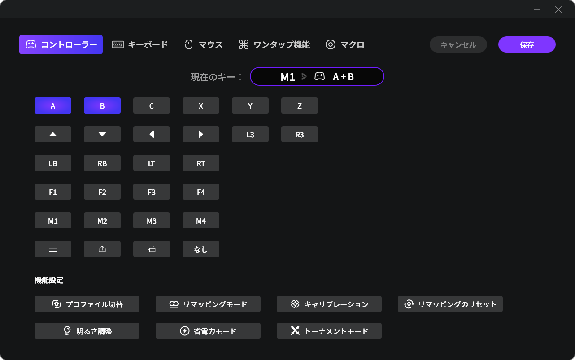Viewport: 575px width, 360px height.
Task: Switch to the キーボード tab
Action: pos(140,44)
